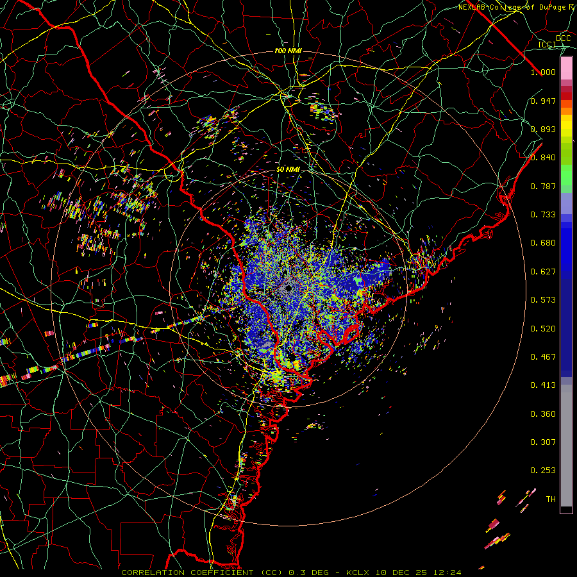Click the "10 DEC 25 12:24" timestamp
The image size is (577, 577).
(x=419, y=573)
